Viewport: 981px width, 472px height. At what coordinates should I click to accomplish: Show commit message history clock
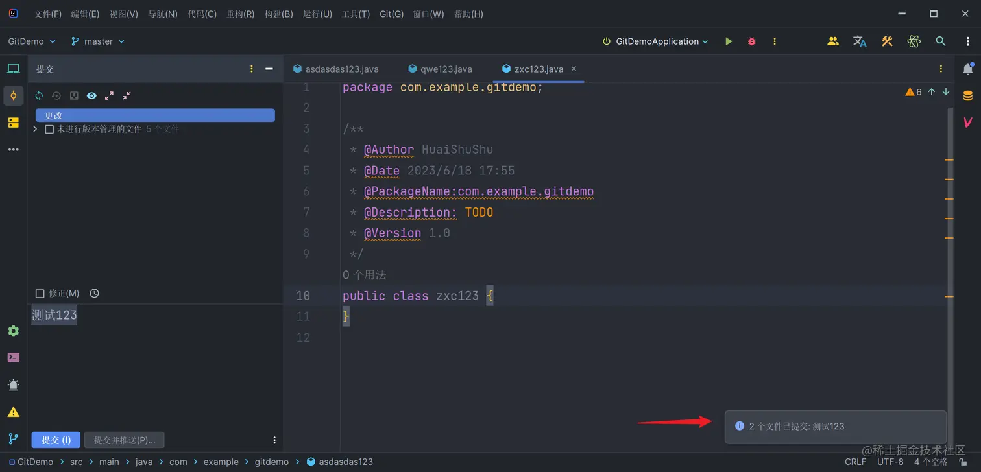point(94,294)
